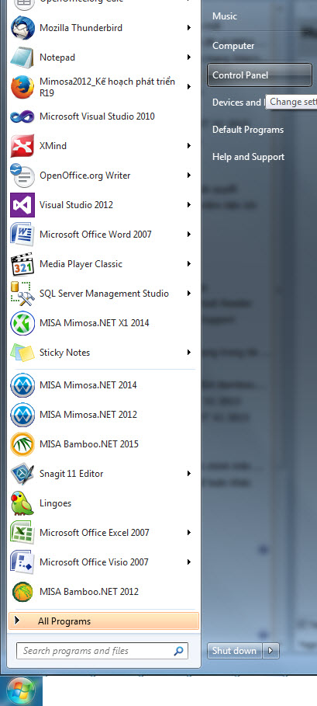Expand OpenOffice.org Writer jump list arrow
Screen dimensions: 317x706
click(189, 176)
